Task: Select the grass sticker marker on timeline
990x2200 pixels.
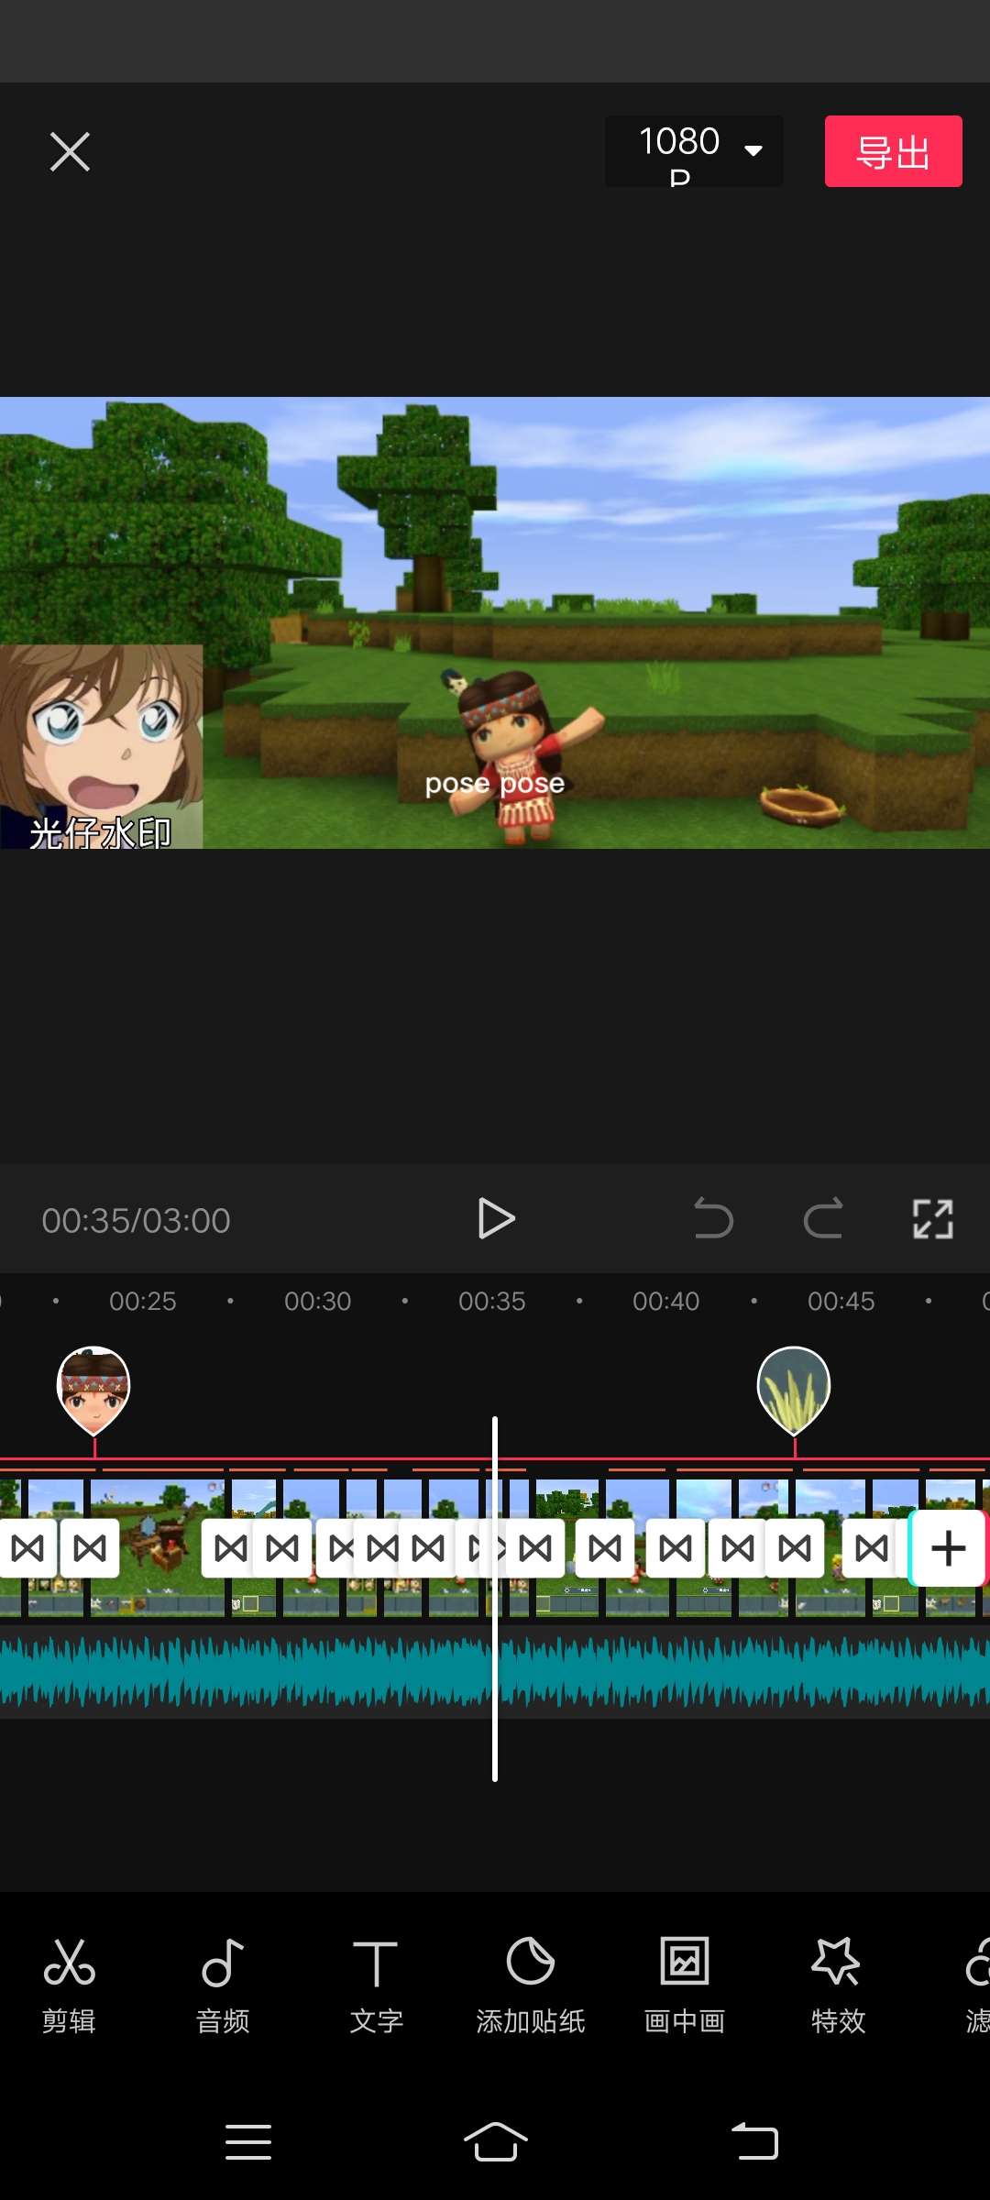Action: tap(794, 1388)
